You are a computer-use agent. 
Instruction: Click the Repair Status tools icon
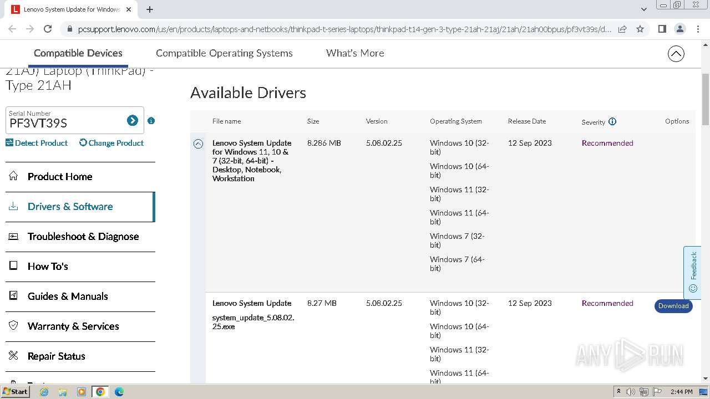(13, 356)
